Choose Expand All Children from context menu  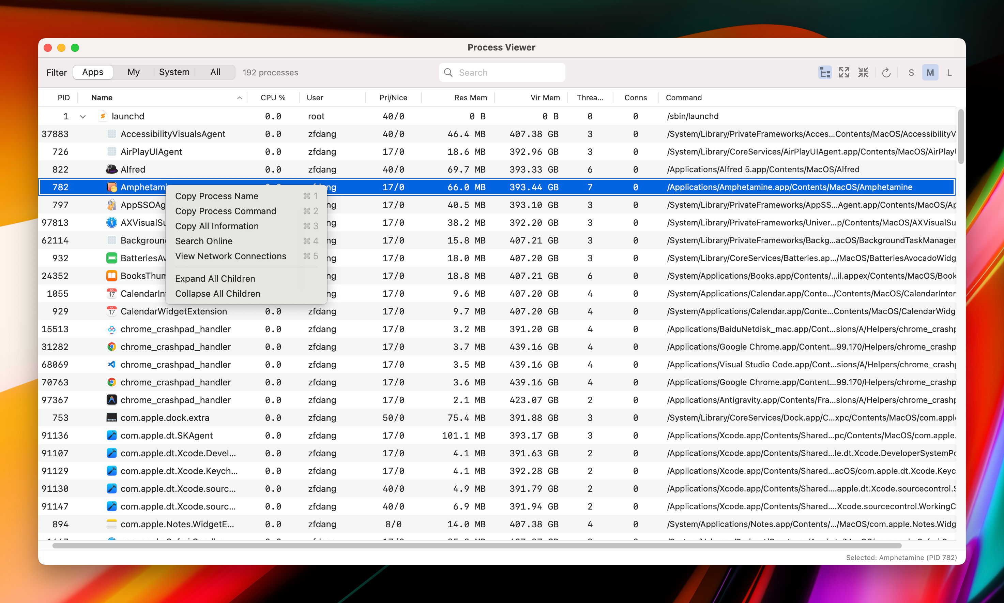click(215, 278)
